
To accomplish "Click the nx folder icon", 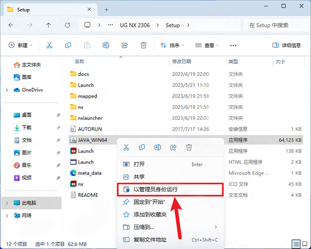I will pos(73,107).
